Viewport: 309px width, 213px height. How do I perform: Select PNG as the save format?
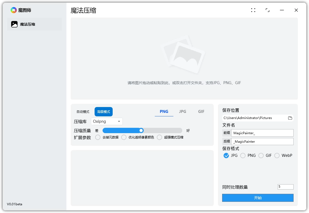pos(243,155)
